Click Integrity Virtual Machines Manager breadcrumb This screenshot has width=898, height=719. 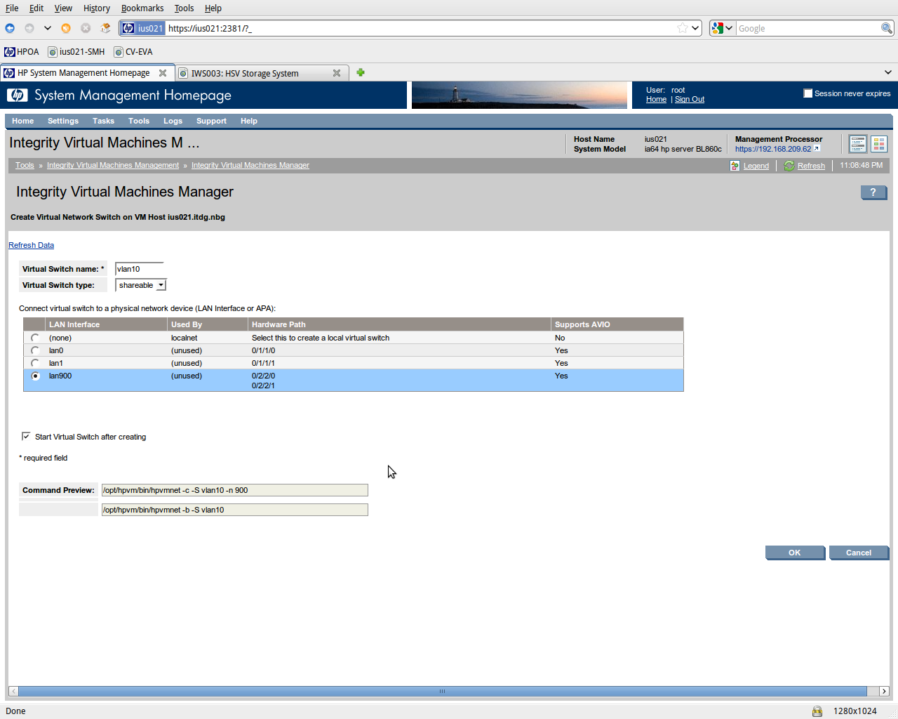[250, 166]
